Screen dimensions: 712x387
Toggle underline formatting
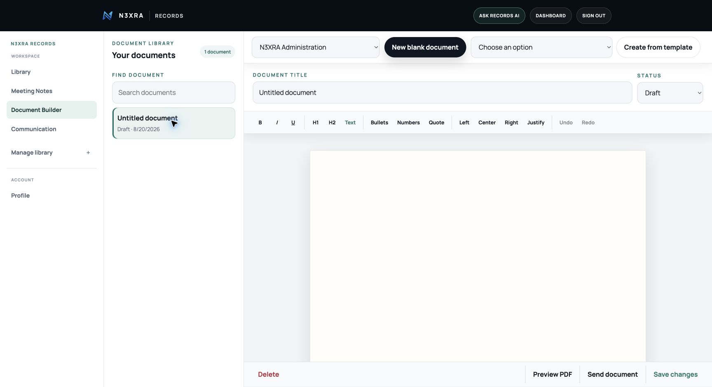(x=293, y=123)
